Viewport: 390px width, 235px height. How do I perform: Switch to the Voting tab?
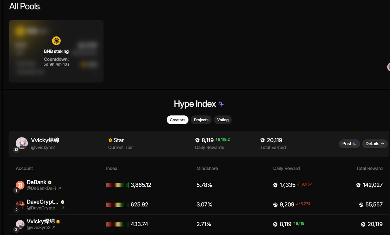(223, 120)
